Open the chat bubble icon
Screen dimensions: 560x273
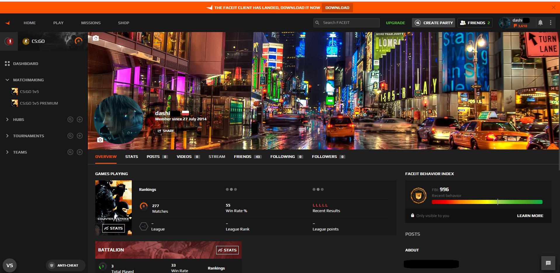pyautogui.click(x=548, y=263)
